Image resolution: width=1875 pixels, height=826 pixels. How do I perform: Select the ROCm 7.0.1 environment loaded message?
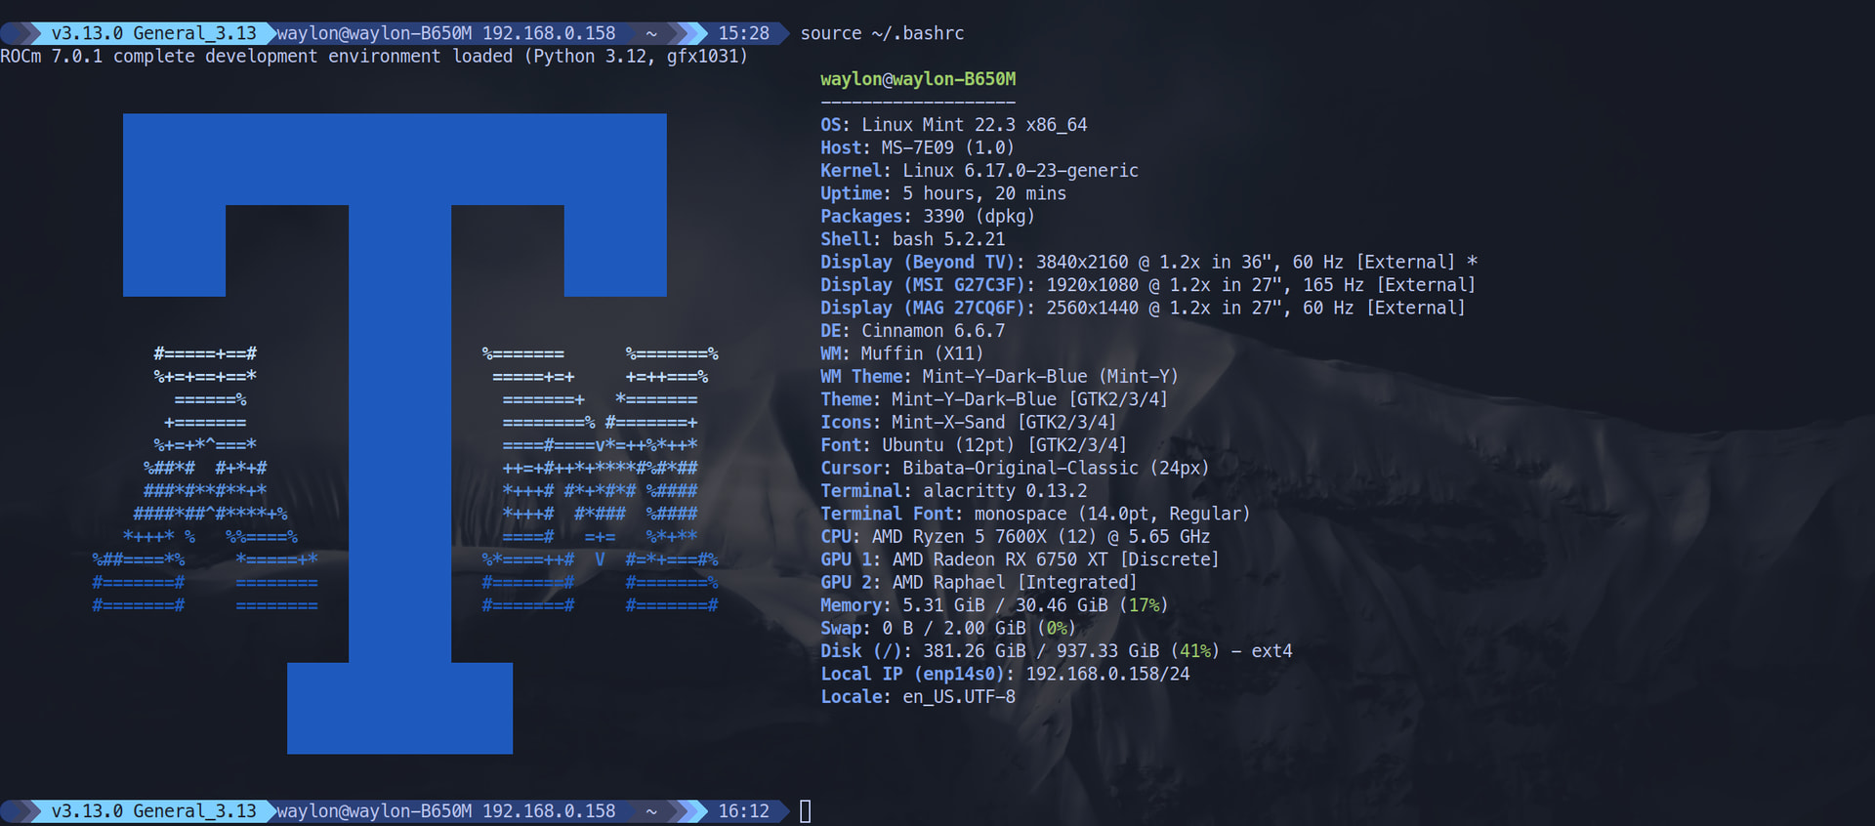coord(374,57)
